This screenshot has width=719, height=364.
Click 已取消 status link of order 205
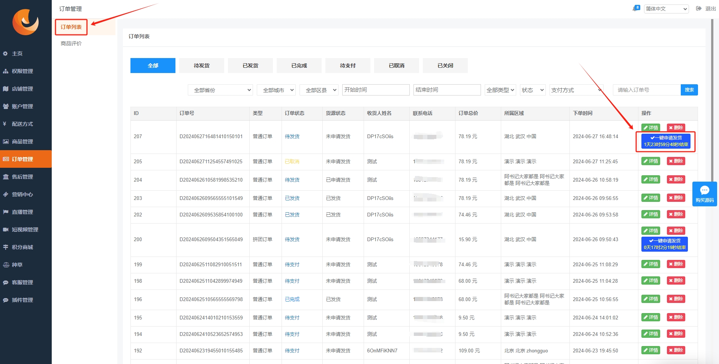pos(292,162)
